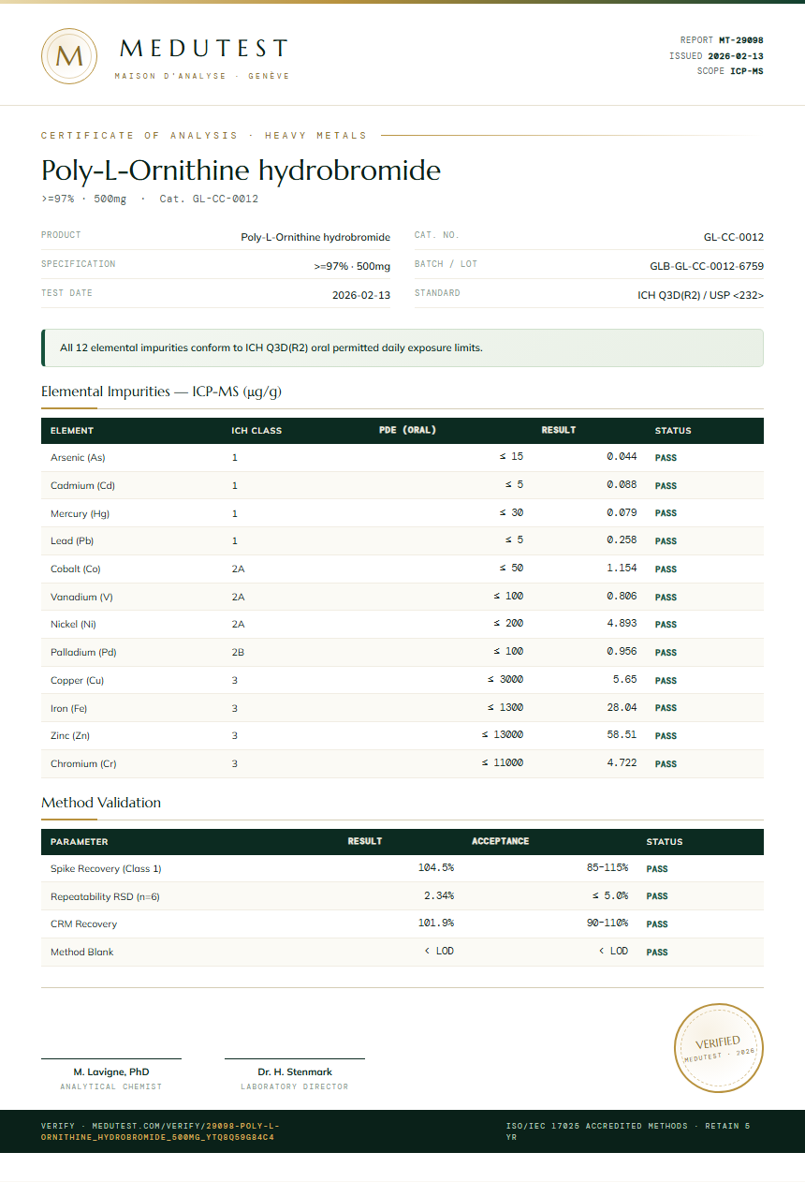Click ISO/IEC 17025 accredited methods footer text

pyautogui.click(x=628, y=1131)
